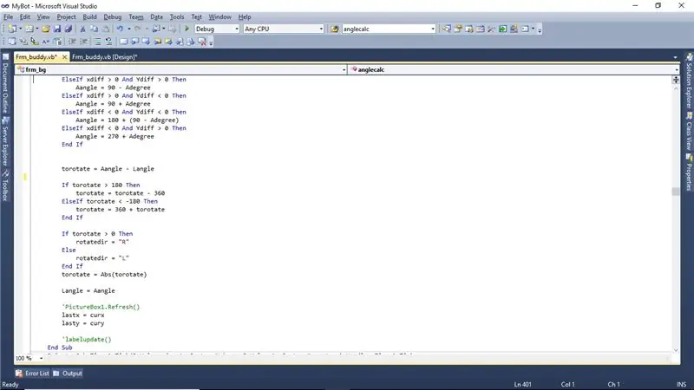This screenshot has width=694, height=390.
Task: Click the Find in Files icon beside anglecalc box
Action: [x=335, y=29]
